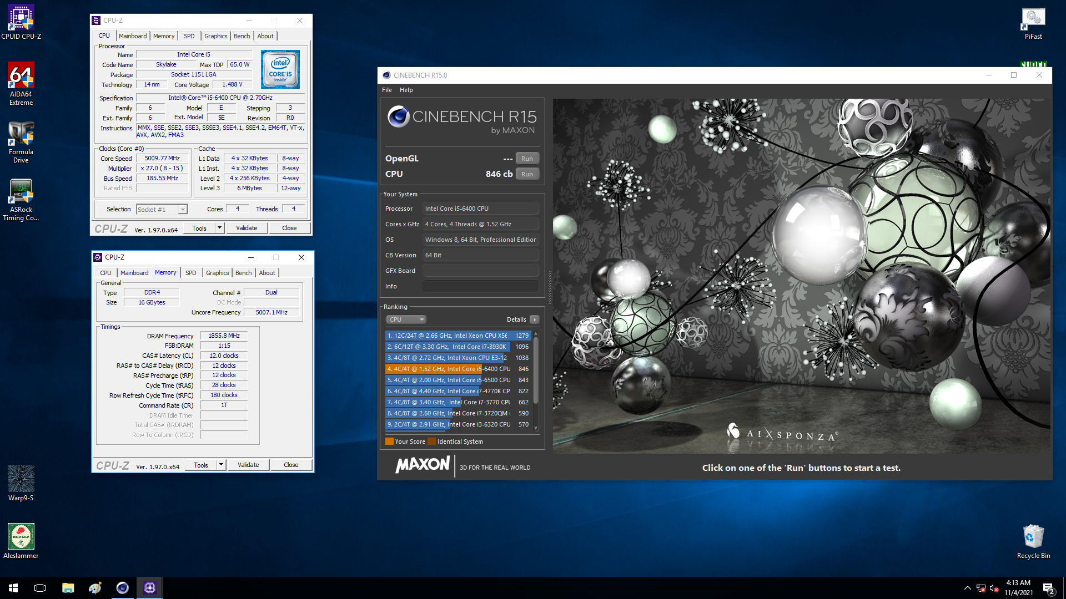Open Tools dropdown arrow in Memory CPU-Z
The image size is (1066, 599).
[x=221, y=465]
